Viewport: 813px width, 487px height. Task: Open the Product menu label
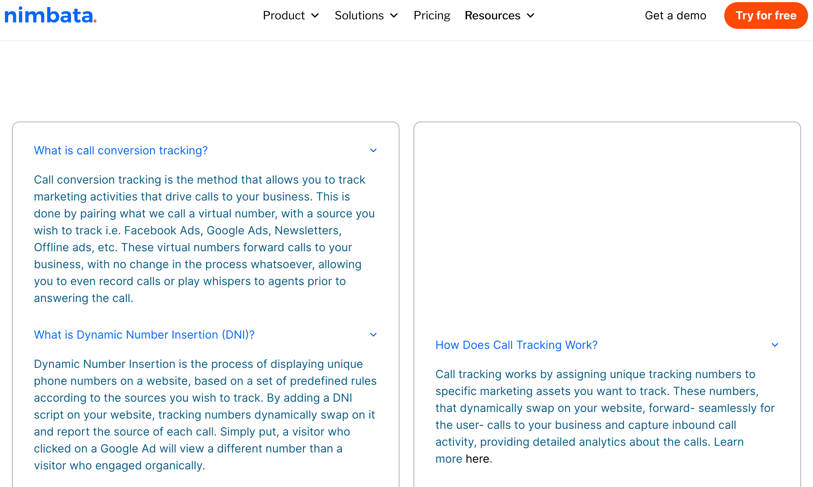tap(284, 16)
